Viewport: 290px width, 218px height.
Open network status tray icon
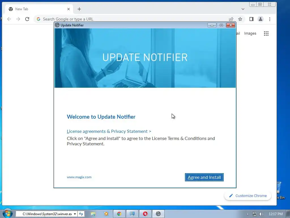255,214
